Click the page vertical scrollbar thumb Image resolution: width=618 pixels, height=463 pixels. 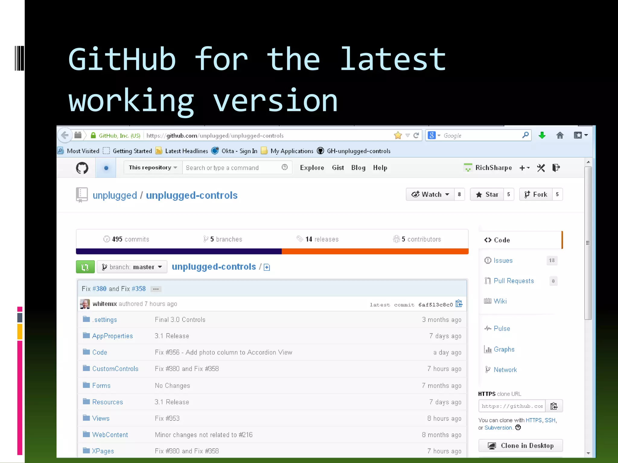click(588, 243)
